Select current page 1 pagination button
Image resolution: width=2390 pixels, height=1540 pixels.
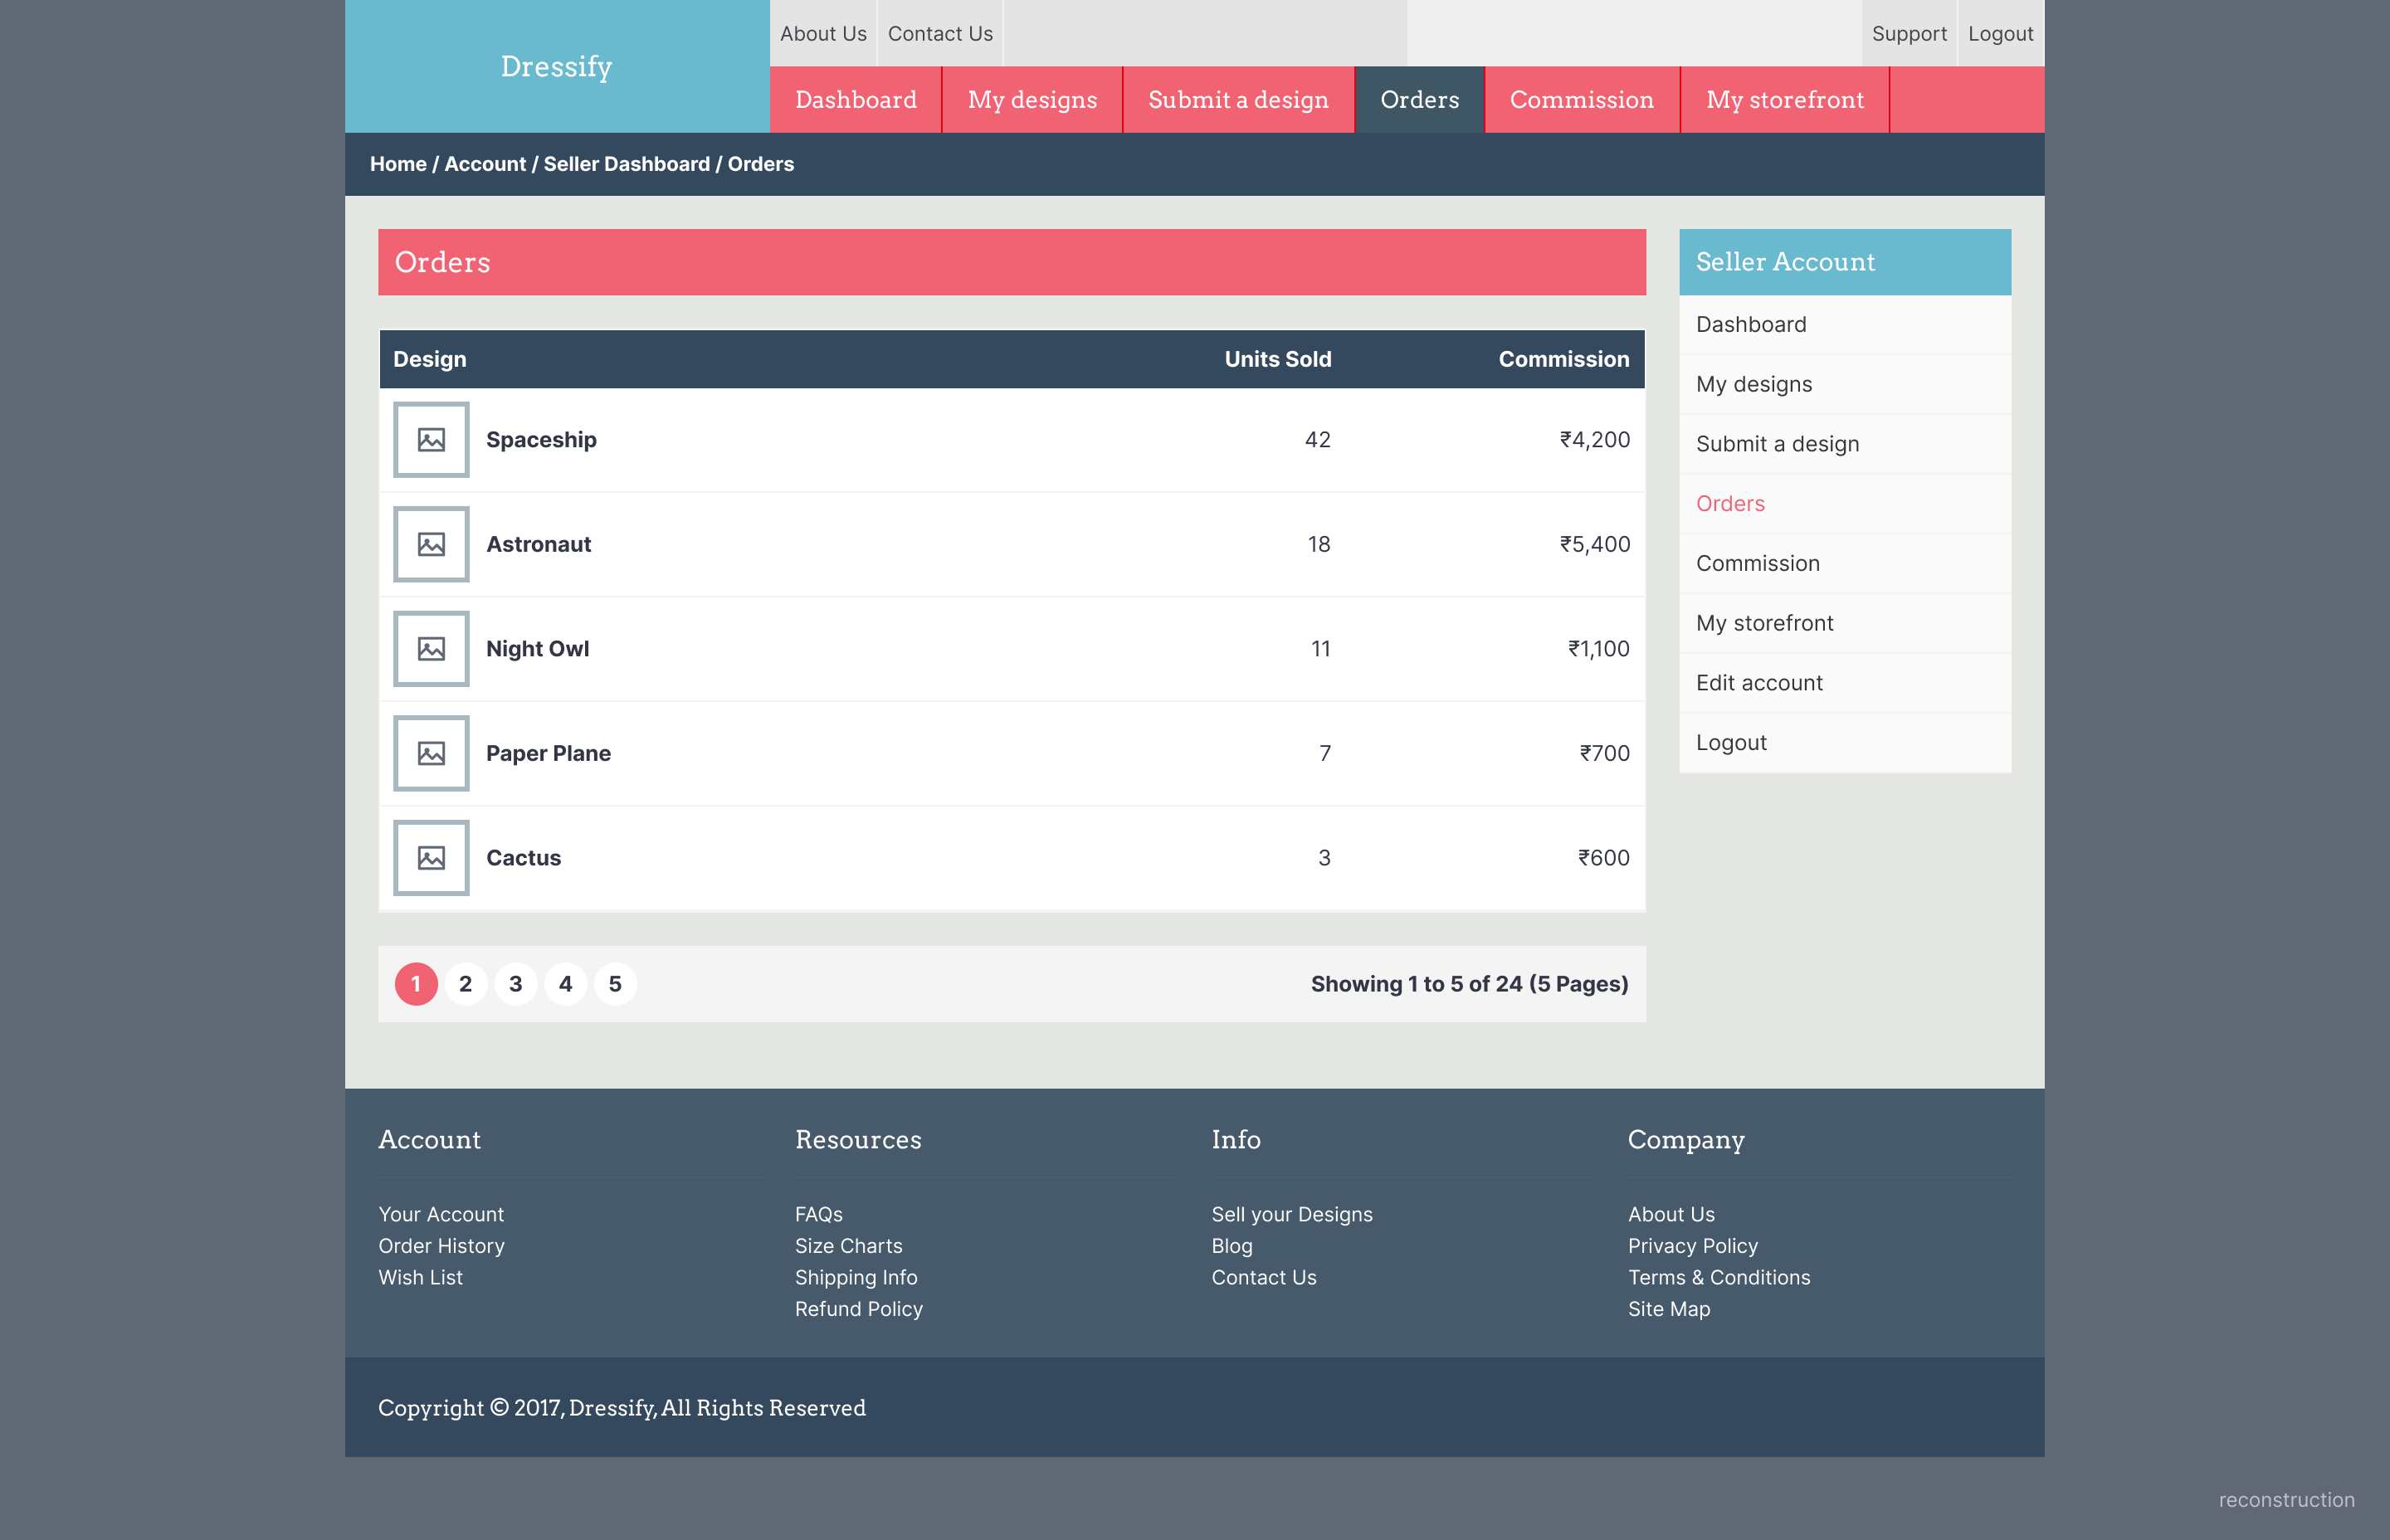(x=416, y=984)
